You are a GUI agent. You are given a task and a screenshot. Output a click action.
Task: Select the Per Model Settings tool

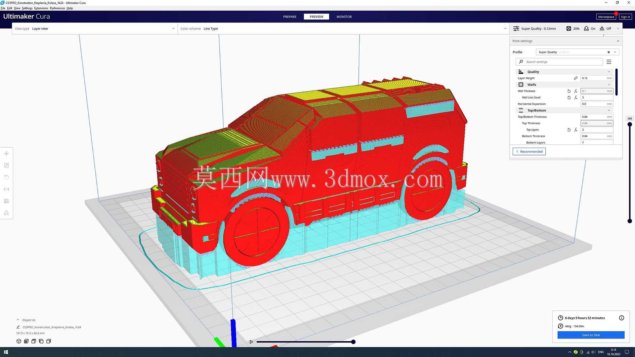[6, 201]
